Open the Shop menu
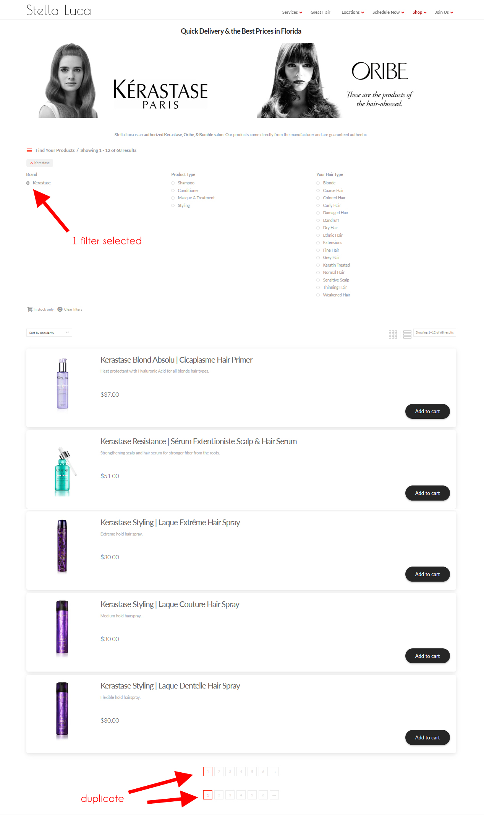 tap(419, 12)
